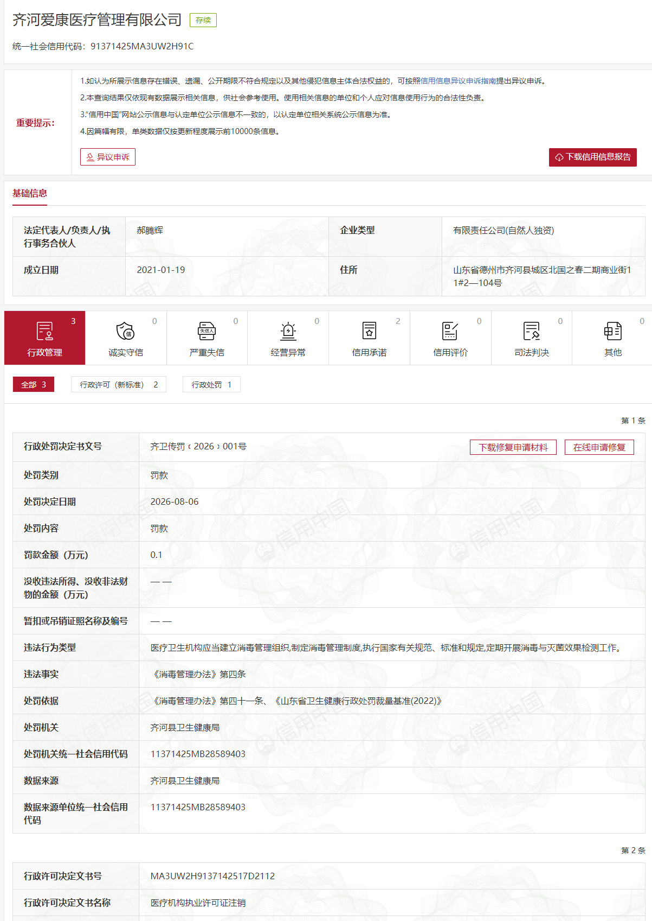Click the 异议申诉 button
652x921 pixels.
(108, 157)
